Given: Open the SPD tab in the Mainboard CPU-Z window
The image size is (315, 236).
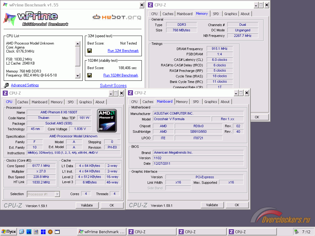Looking at the screenshot, I should [196, 102].
